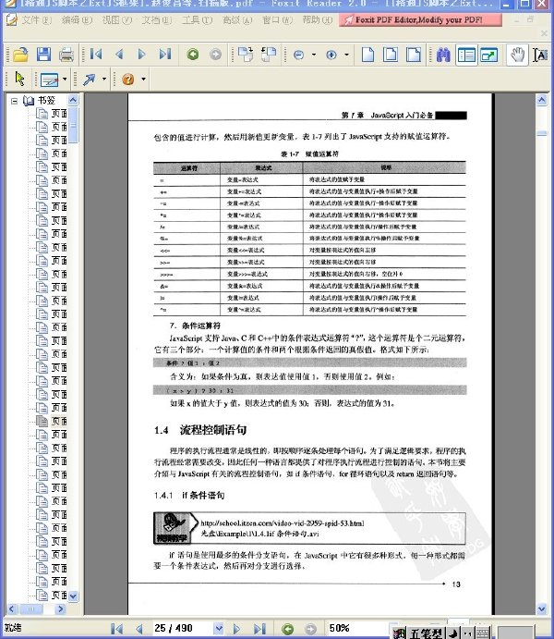The image size is (554, 639).
Task: Set actual size page view icon
Action: (x=367, y=55)
